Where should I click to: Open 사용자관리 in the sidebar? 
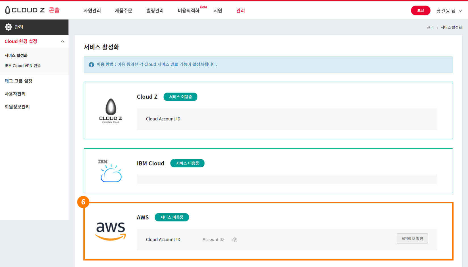pos(15,94)
